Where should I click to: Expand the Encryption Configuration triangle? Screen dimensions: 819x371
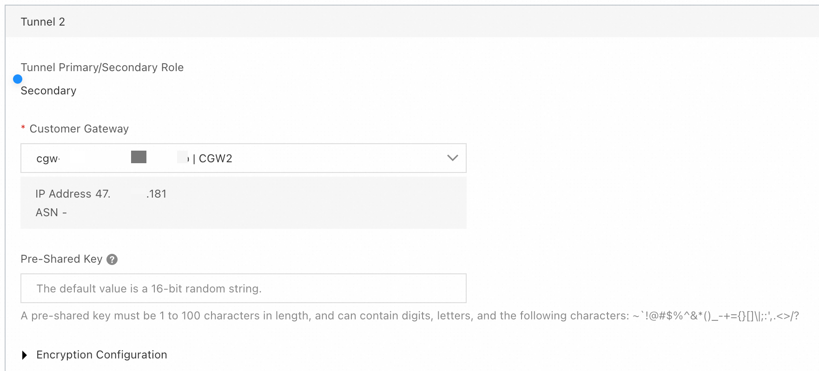[25, 355]
